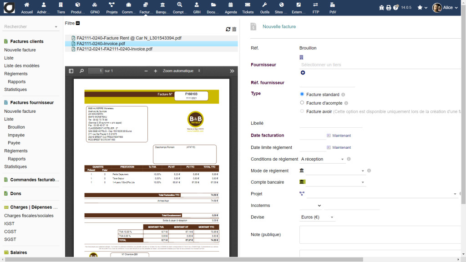Click the refresh icon above the file list
The image size is (466, 262).
coord(228,29)
